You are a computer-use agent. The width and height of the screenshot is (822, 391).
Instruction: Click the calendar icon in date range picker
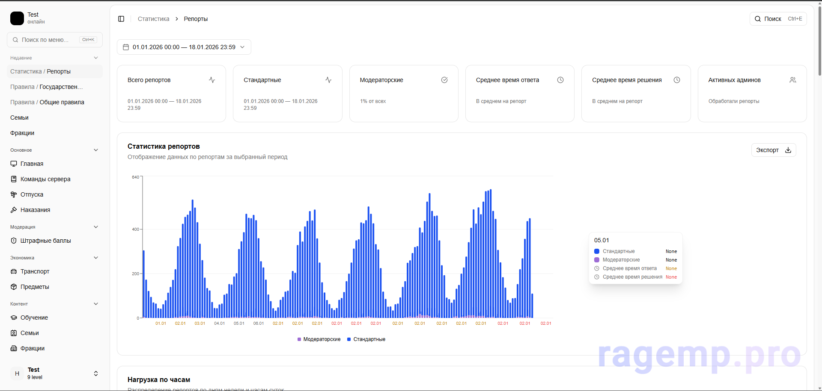point(126,47)
